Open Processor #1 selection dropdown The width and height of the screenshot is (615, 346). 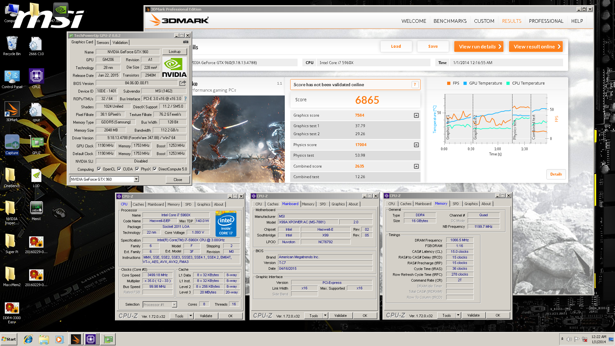click(175, 305)
